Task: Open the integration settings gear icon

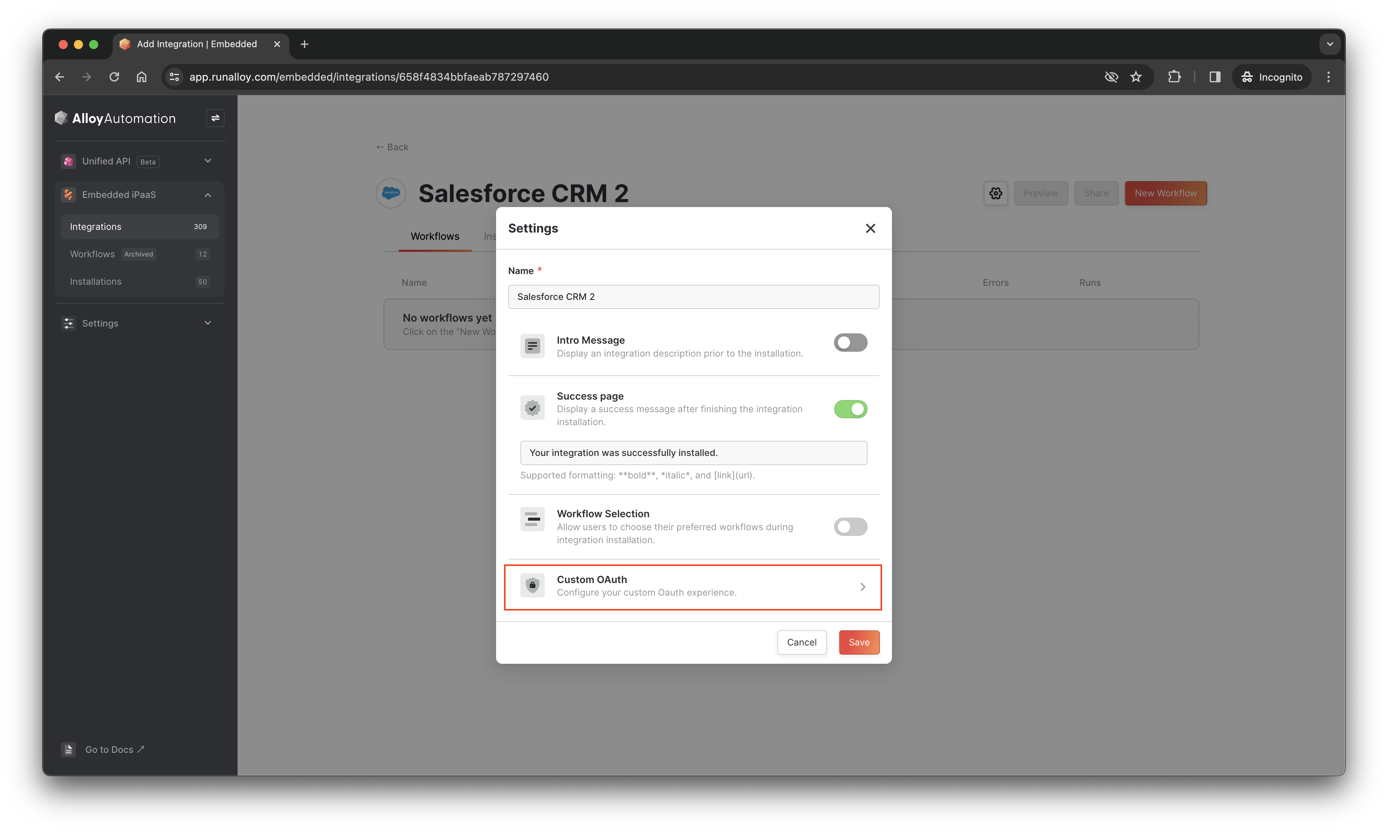Action: pos(996,193)
